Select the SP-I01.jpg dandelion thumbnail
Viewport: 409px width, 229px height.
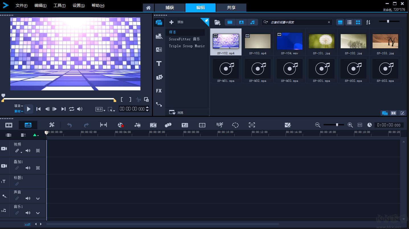click(321, 41)
